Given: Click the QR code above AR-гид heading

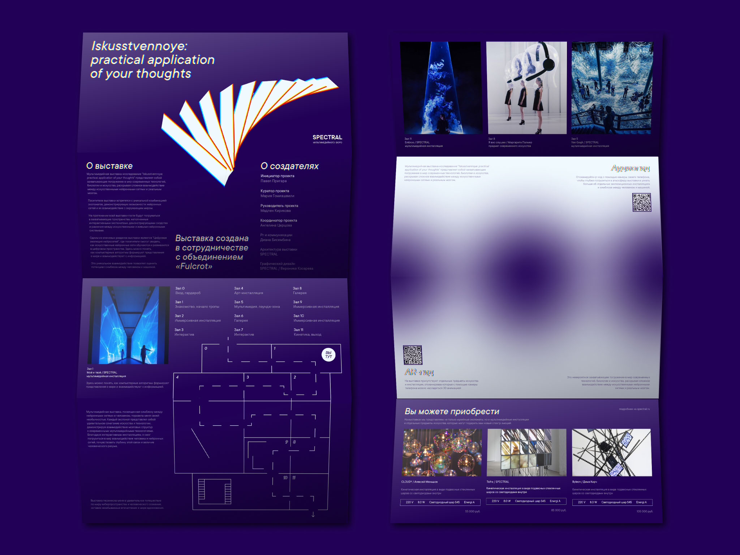Looking at the screenshot, I should coord(413,355).
